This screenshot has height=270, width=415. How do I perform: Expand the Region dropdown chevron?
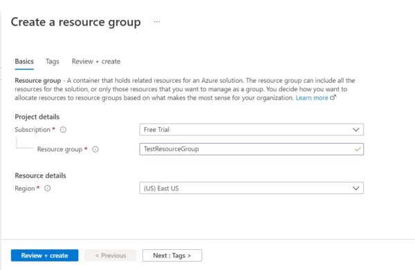click(x=356, y=189)
